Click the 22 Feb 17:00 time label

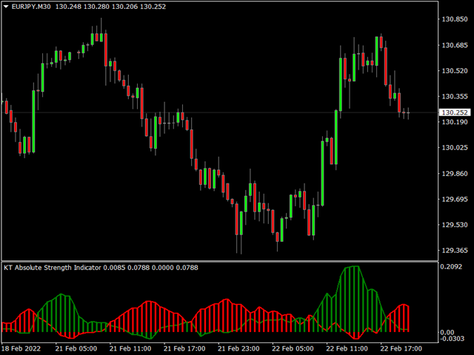[401, 348]
